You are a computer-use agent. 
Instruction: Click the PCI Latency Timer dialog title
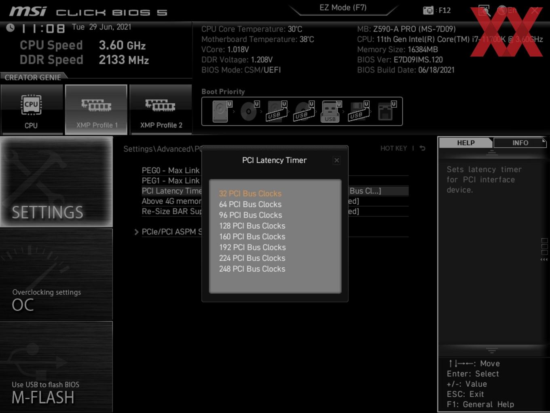pyautogui.click(x=274, y=160)
